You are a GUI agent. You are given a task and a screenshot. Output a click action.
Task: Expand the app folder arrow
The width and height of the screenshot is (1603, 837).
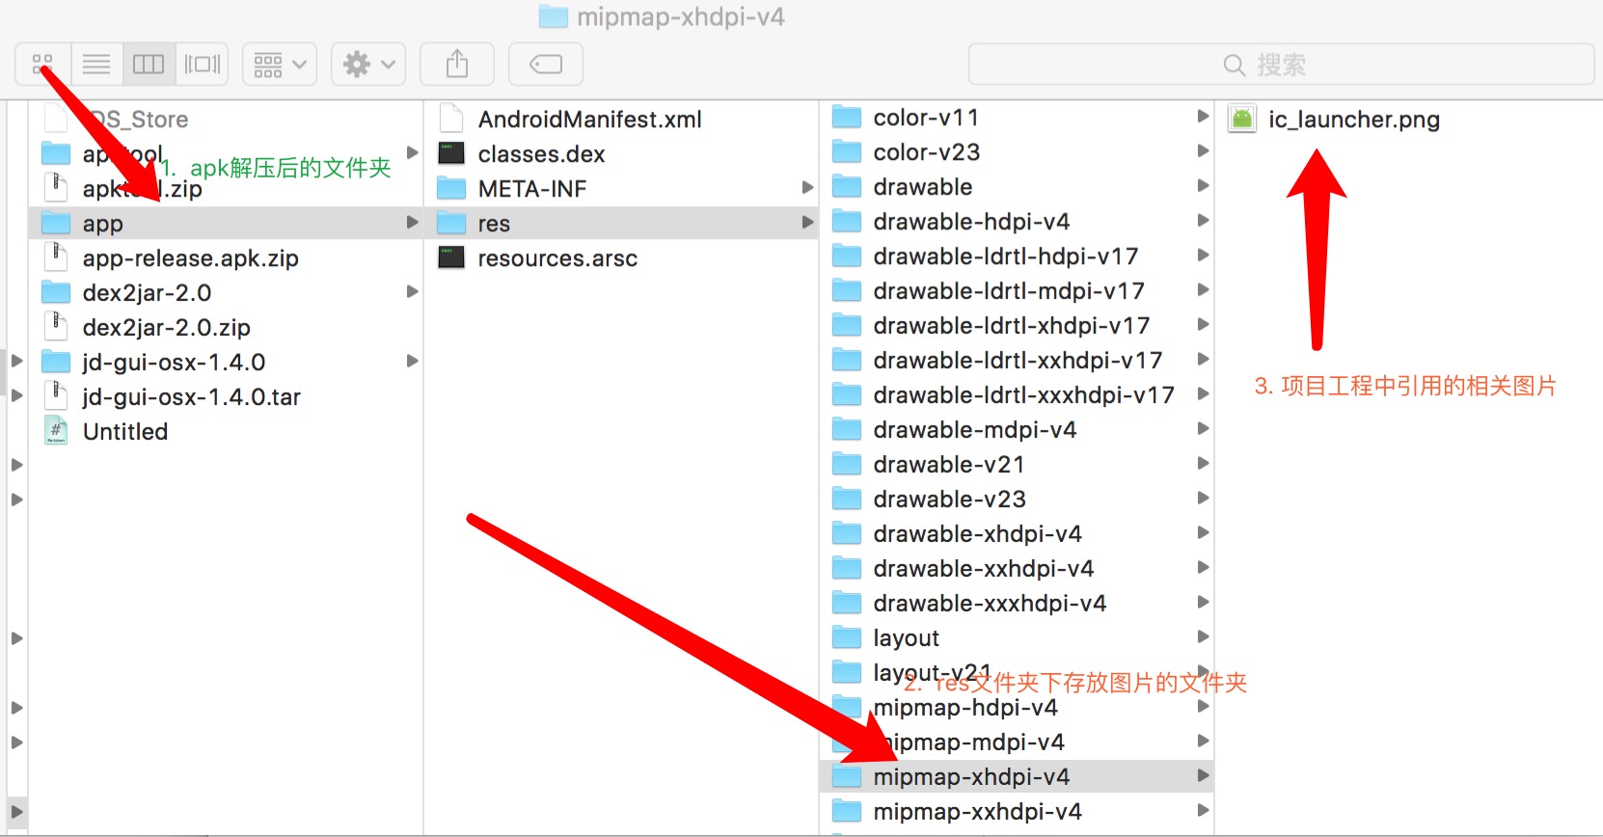coord(412,222)
